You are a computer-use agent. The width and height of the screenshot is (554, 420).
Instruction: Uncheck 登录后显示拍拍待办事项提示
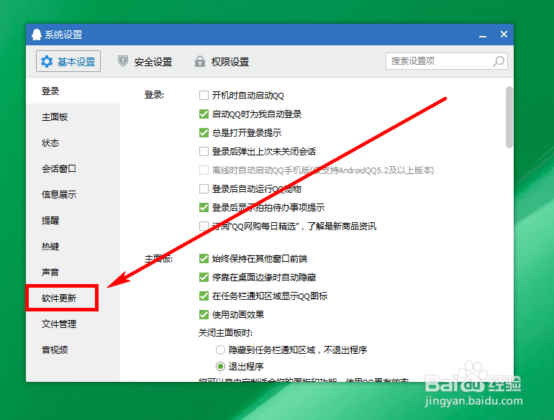click(x=204, y=208)
